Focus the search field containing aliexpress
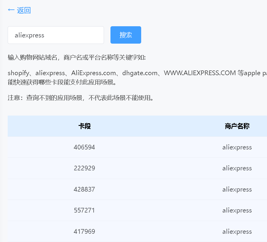267x242 pixels. coord(56,35)
